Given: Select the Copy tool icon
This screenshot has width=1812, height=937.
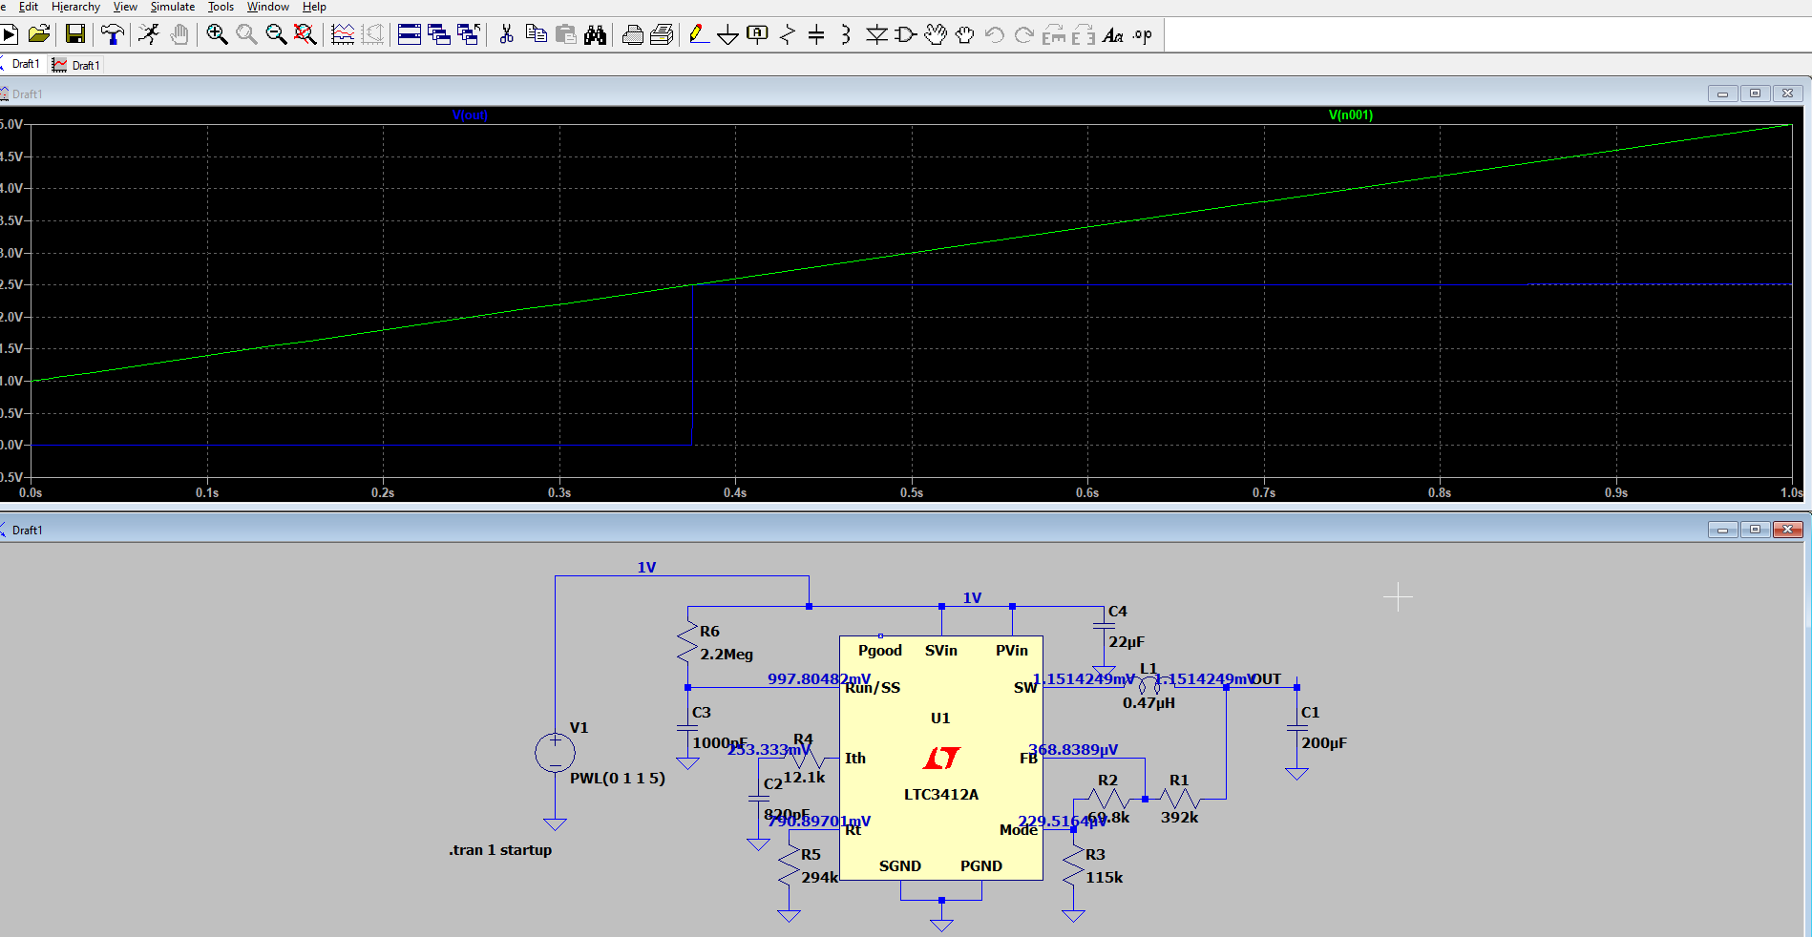Looking at the screenshot, I should [x=537, y=35].
